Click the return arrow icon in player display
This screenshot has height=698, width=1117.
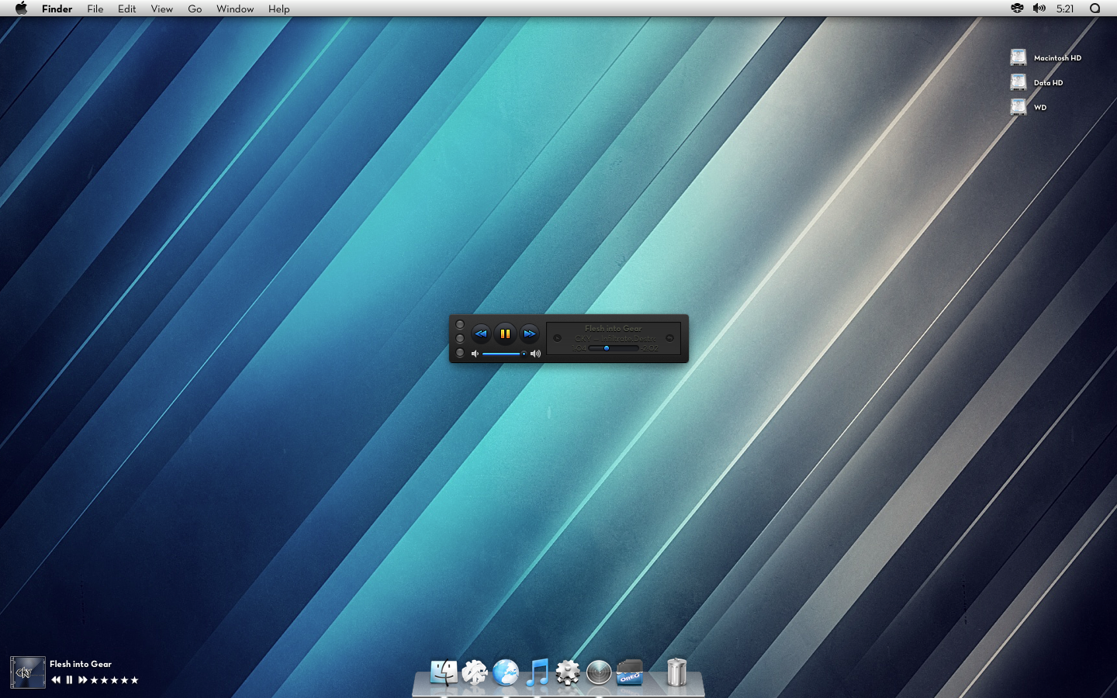pyautogui.click(x=670, y=338)
